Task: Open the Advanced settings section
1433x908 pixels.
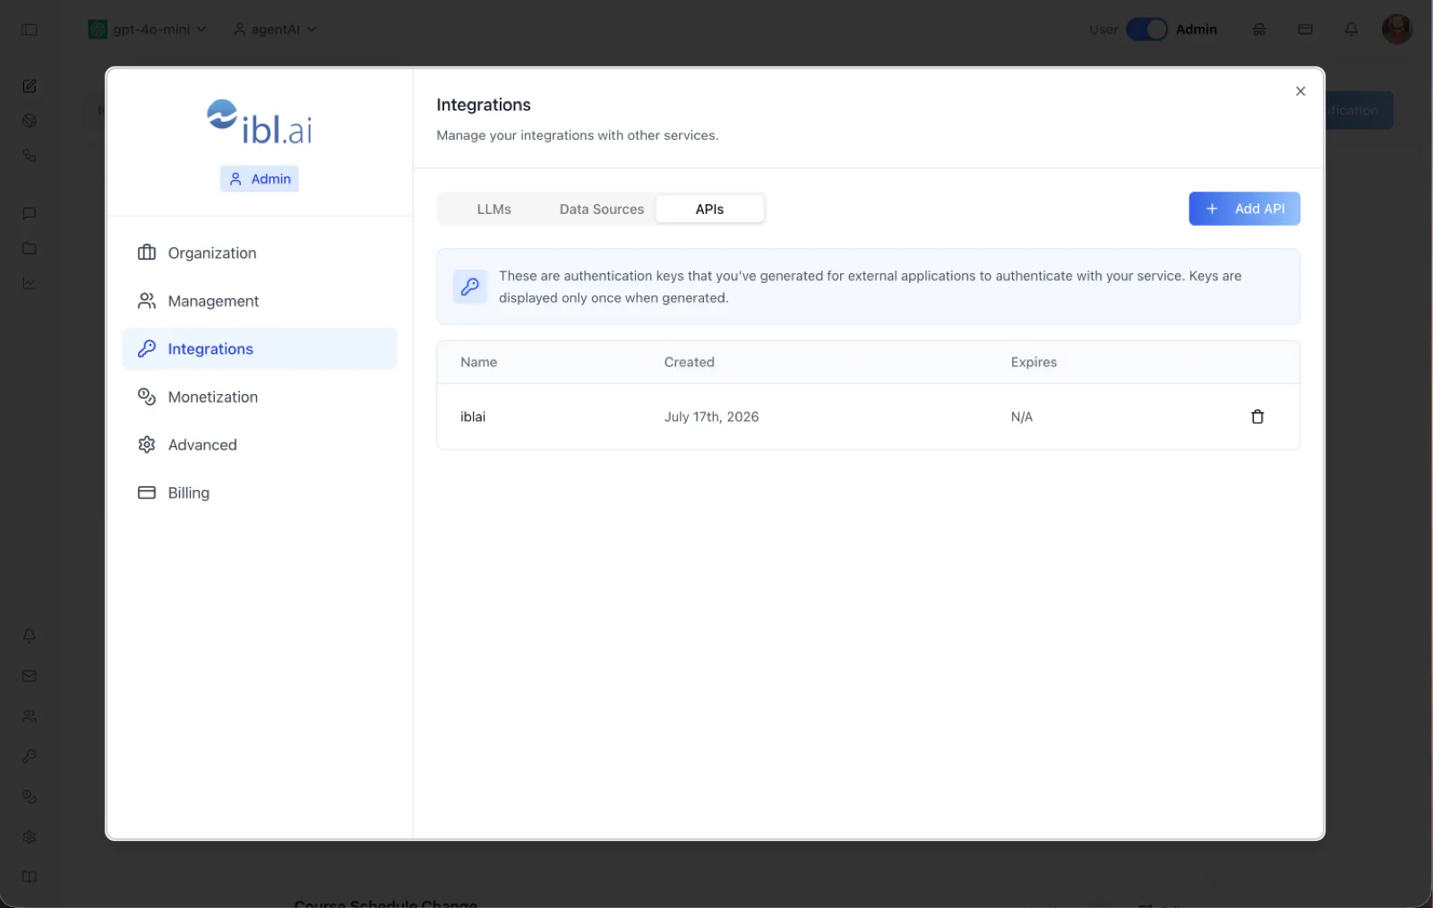Action: point(259,444)
